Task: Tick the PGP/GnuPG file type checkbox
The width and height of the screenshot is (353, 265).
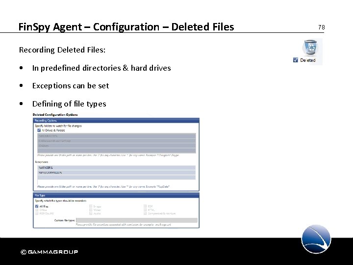Action: click(37, 213)
